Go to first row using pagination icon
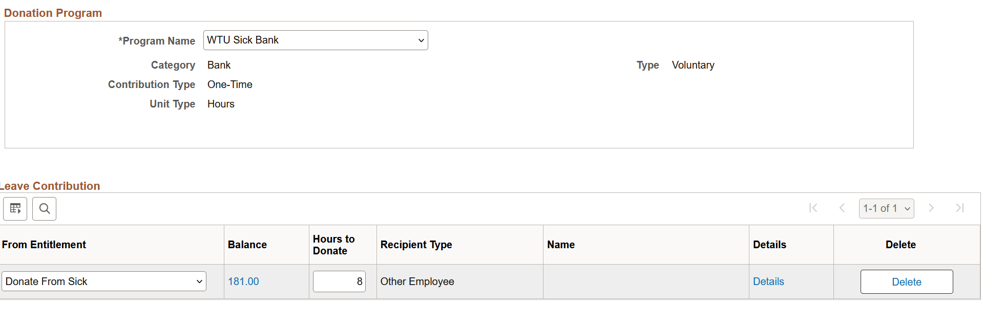 coord(813,208)
